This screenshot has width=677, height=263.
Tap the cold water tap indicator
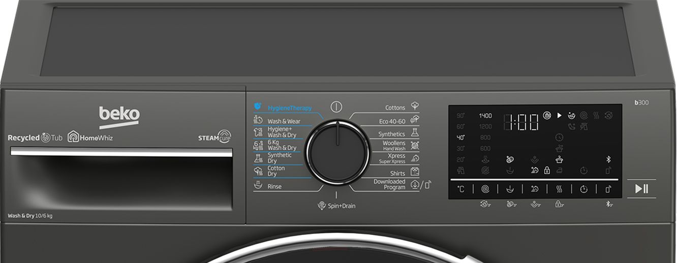(460, 171)
